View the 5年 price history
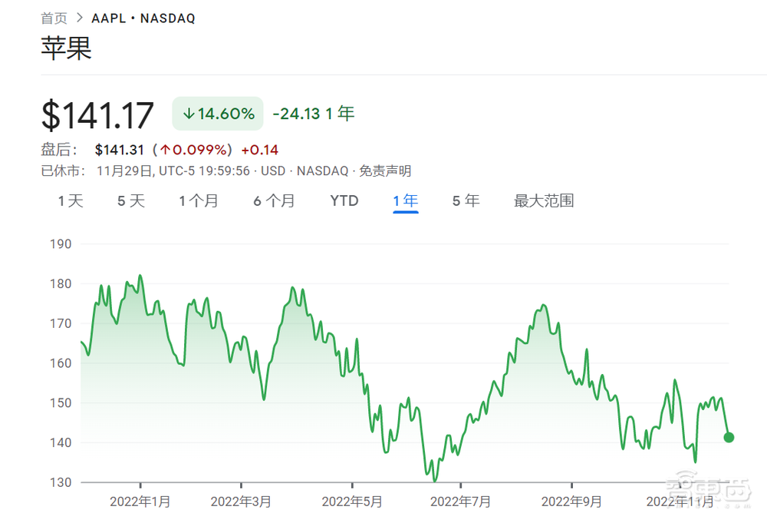Screen dimensions: 767x523 (x=466, y=201)
